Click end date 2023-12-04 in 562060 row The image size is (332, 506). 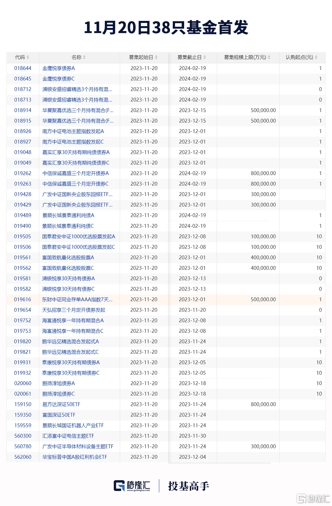point(192,457)
